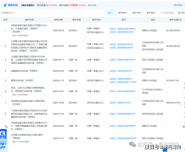
Task: Click the 导出 export button
Action: (181, 13)
